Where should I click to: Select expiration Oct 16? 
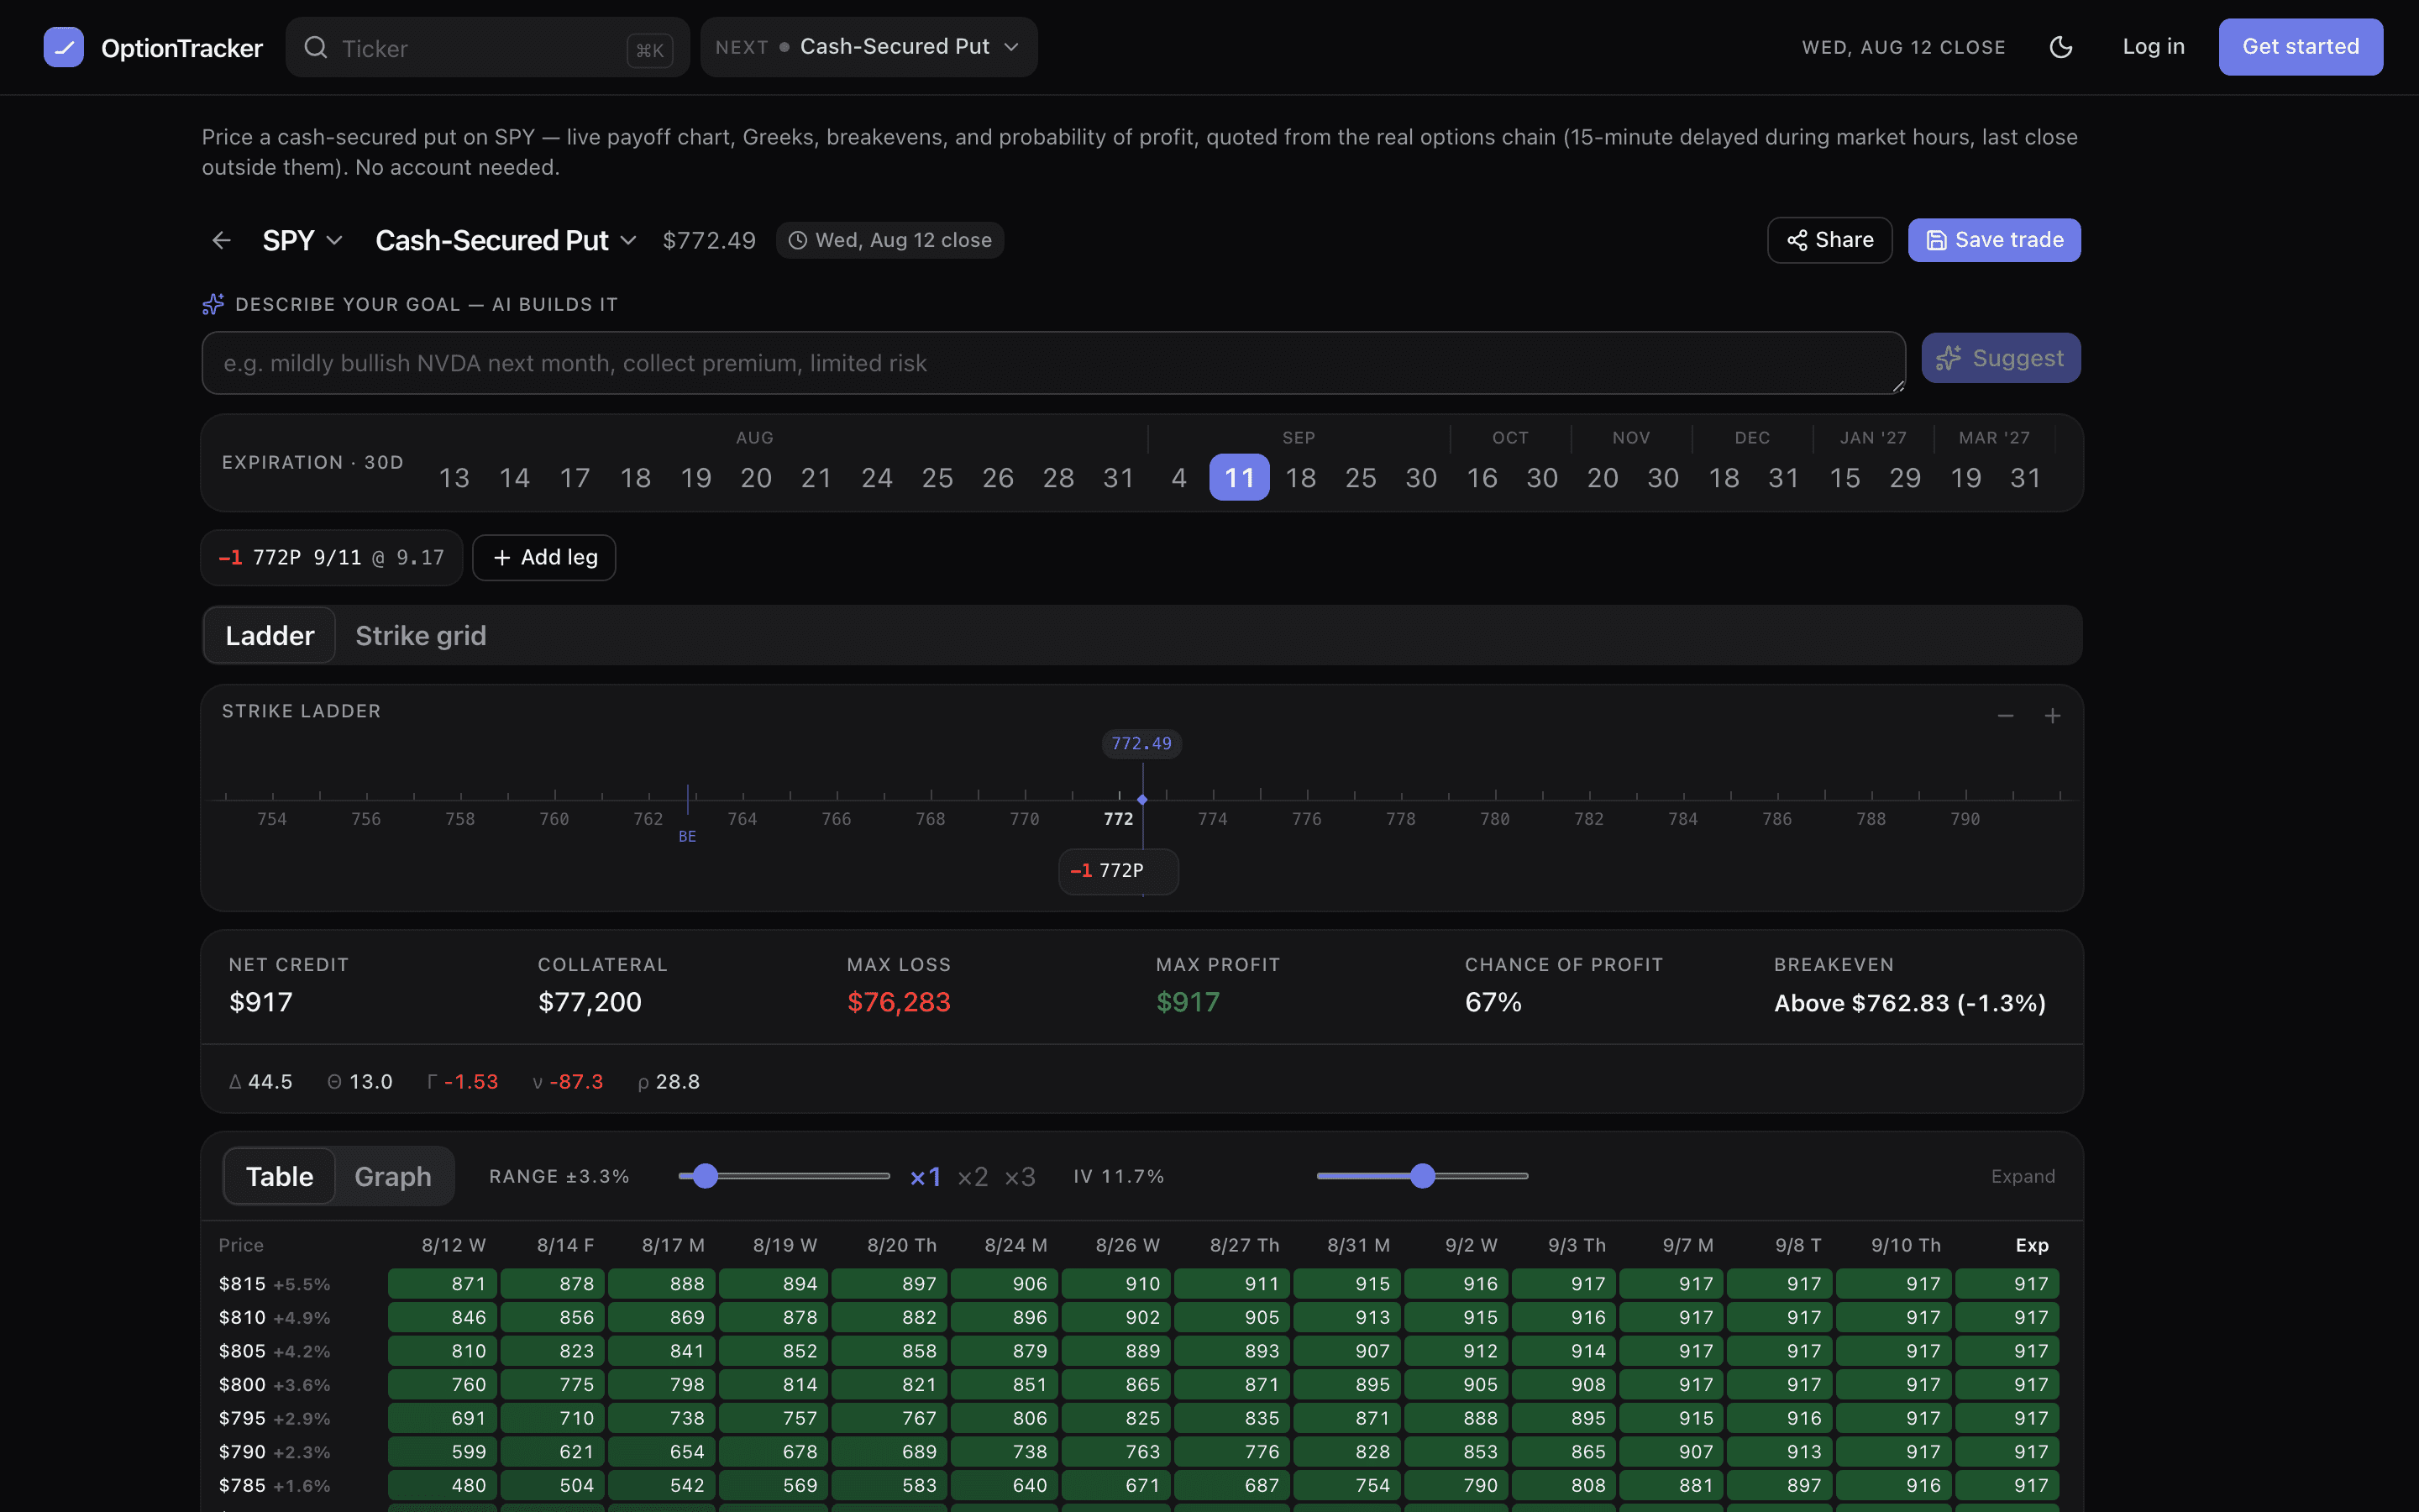point(1482,478)
